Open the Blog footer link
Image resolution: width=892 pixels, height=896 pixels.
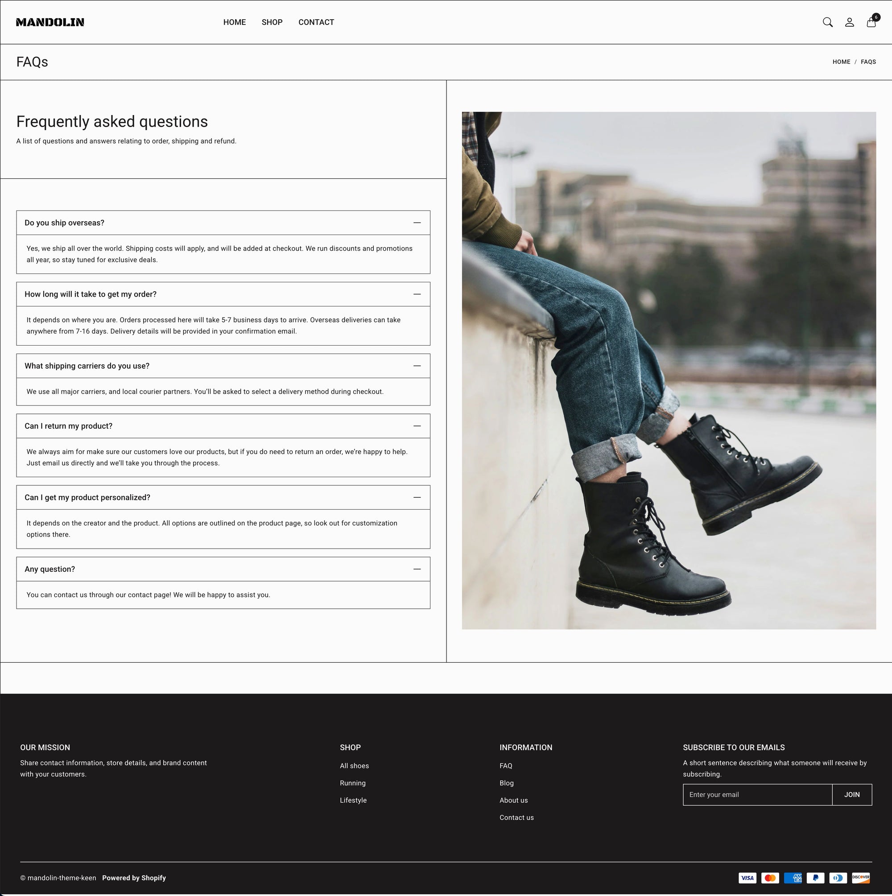(x=507, y=783)
